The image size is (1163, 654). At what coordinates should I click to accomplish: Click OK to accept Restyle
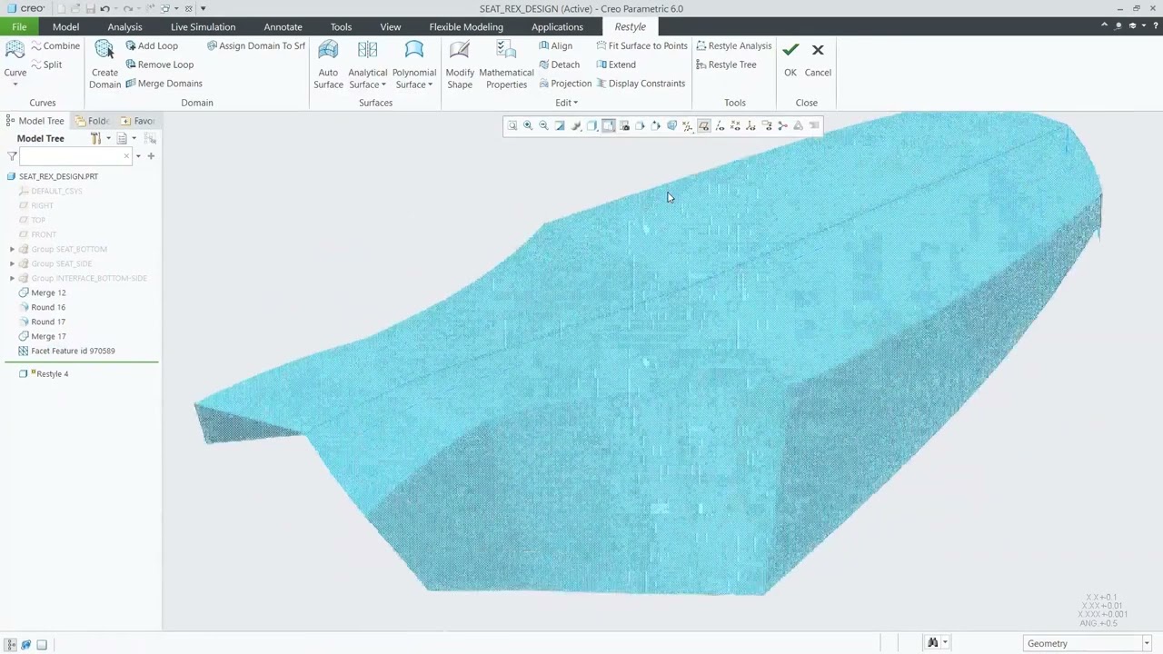[x=790, y=60]
